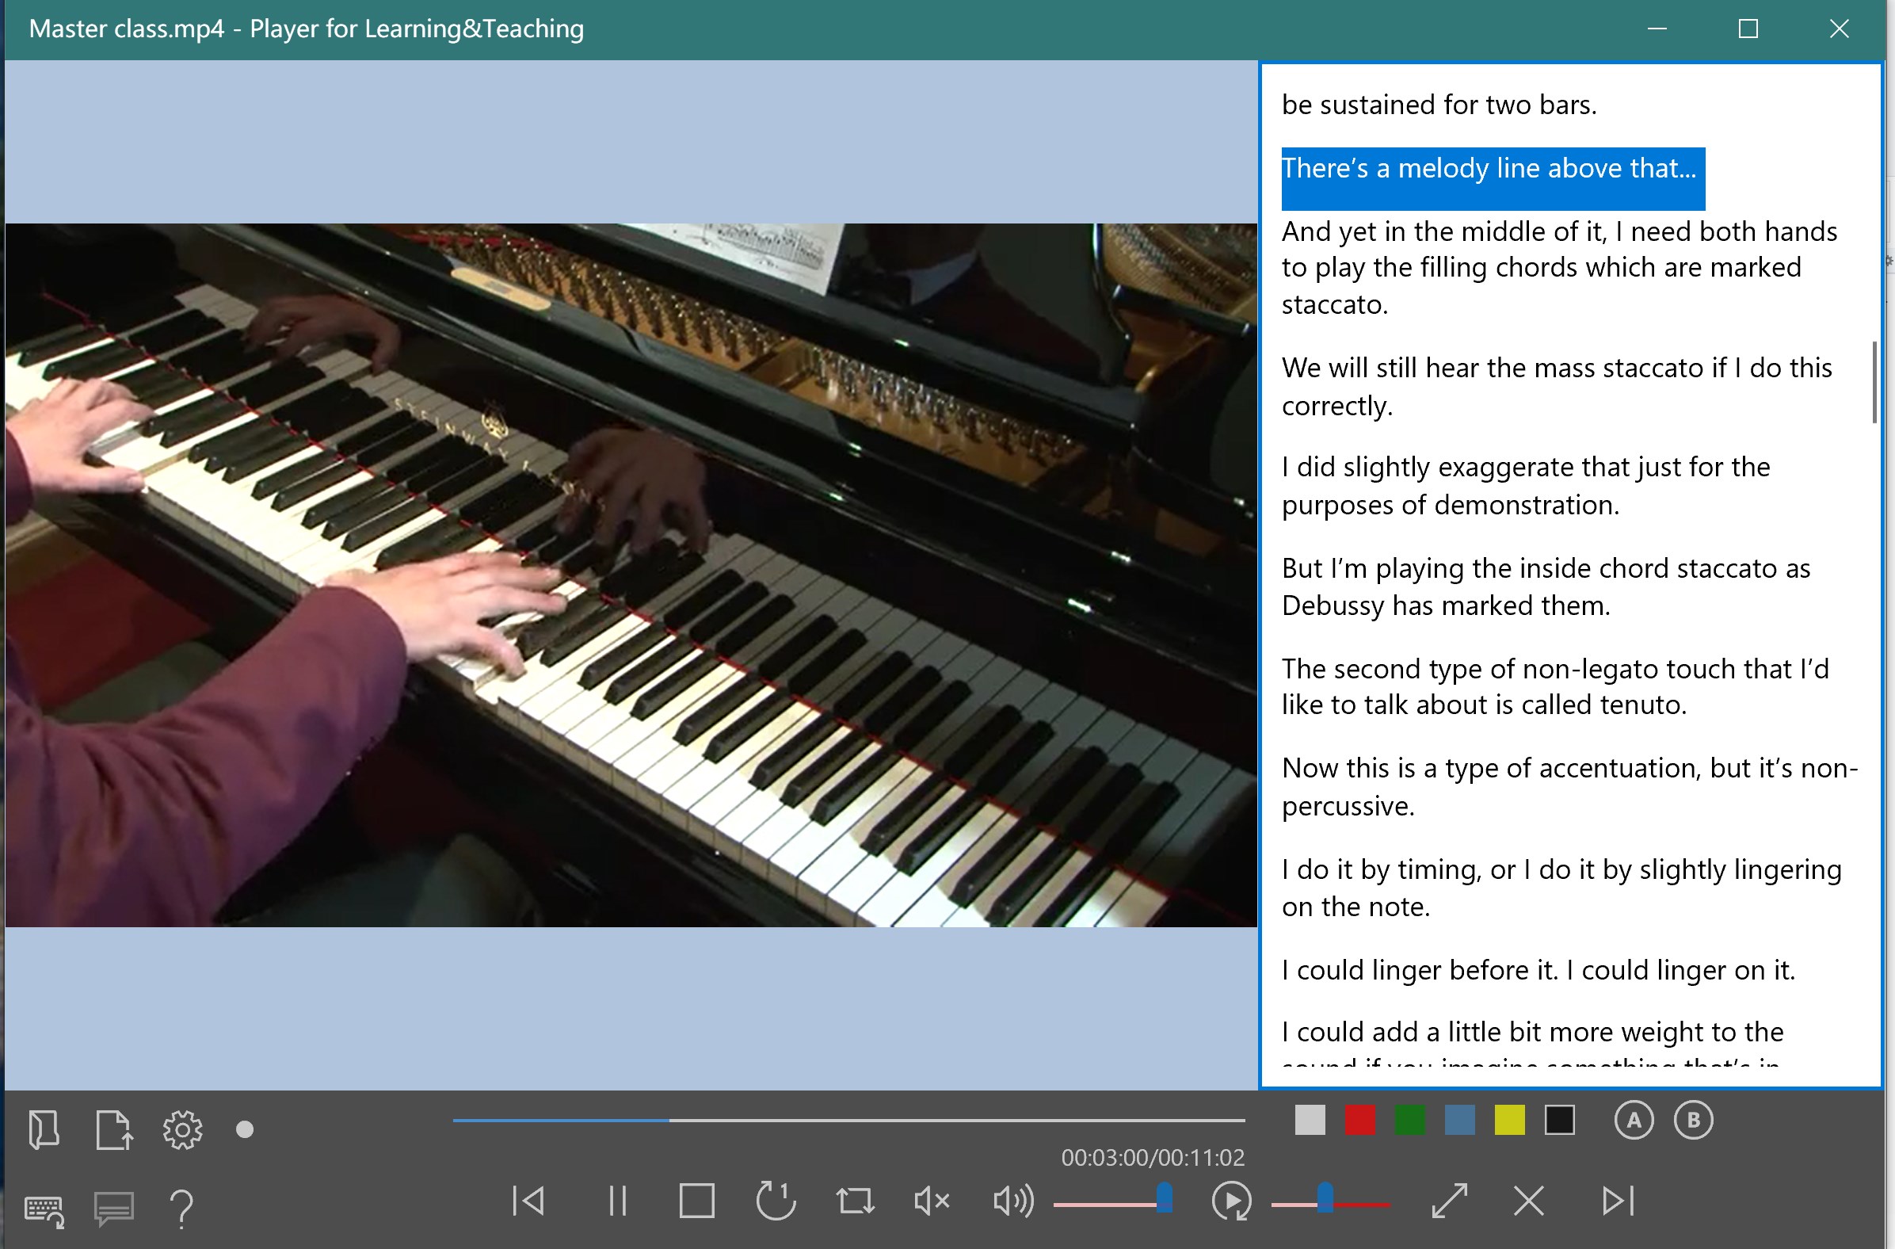This screenshot has width=1895, height=1249.
Task: Skip to next subtitle sentence
Action: tap(1618, 1201)
